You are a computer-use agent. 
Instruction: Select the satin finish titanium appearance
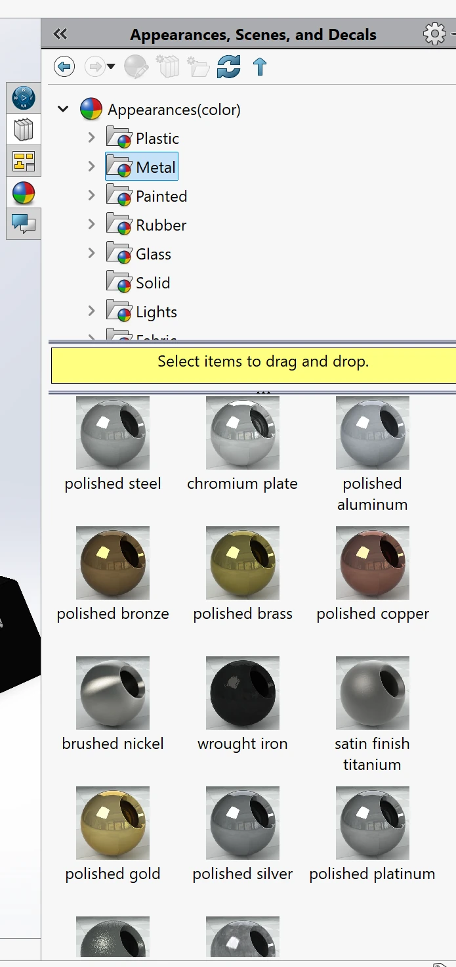coord(373,692)
